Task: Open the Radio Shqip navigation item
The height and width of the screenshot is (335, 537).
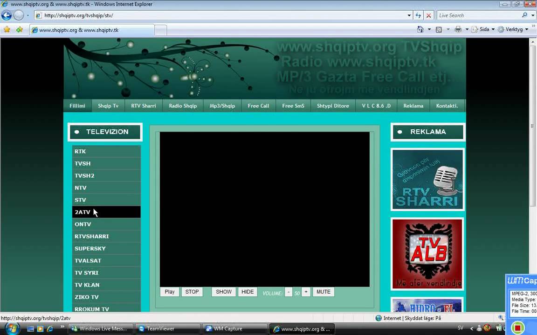Action: (x=183, y=106)
